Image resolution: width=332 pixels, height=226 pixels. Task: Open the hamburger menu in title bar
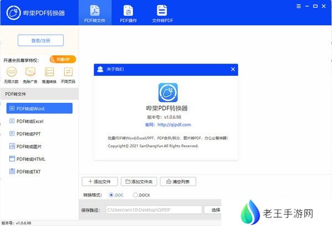(299, 6)
